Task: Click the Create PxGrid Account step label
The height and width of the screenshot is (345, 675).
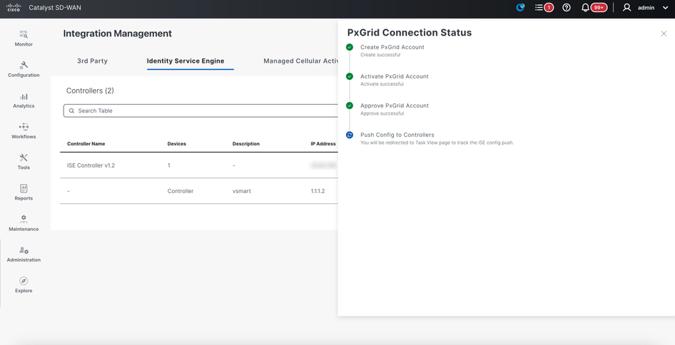Action: coord(392,47)
